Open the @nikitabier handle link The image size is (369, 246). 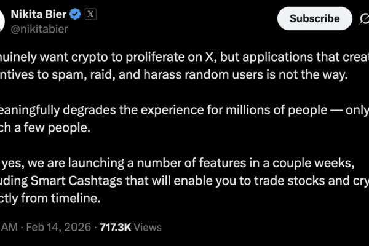tap(39, 28)
